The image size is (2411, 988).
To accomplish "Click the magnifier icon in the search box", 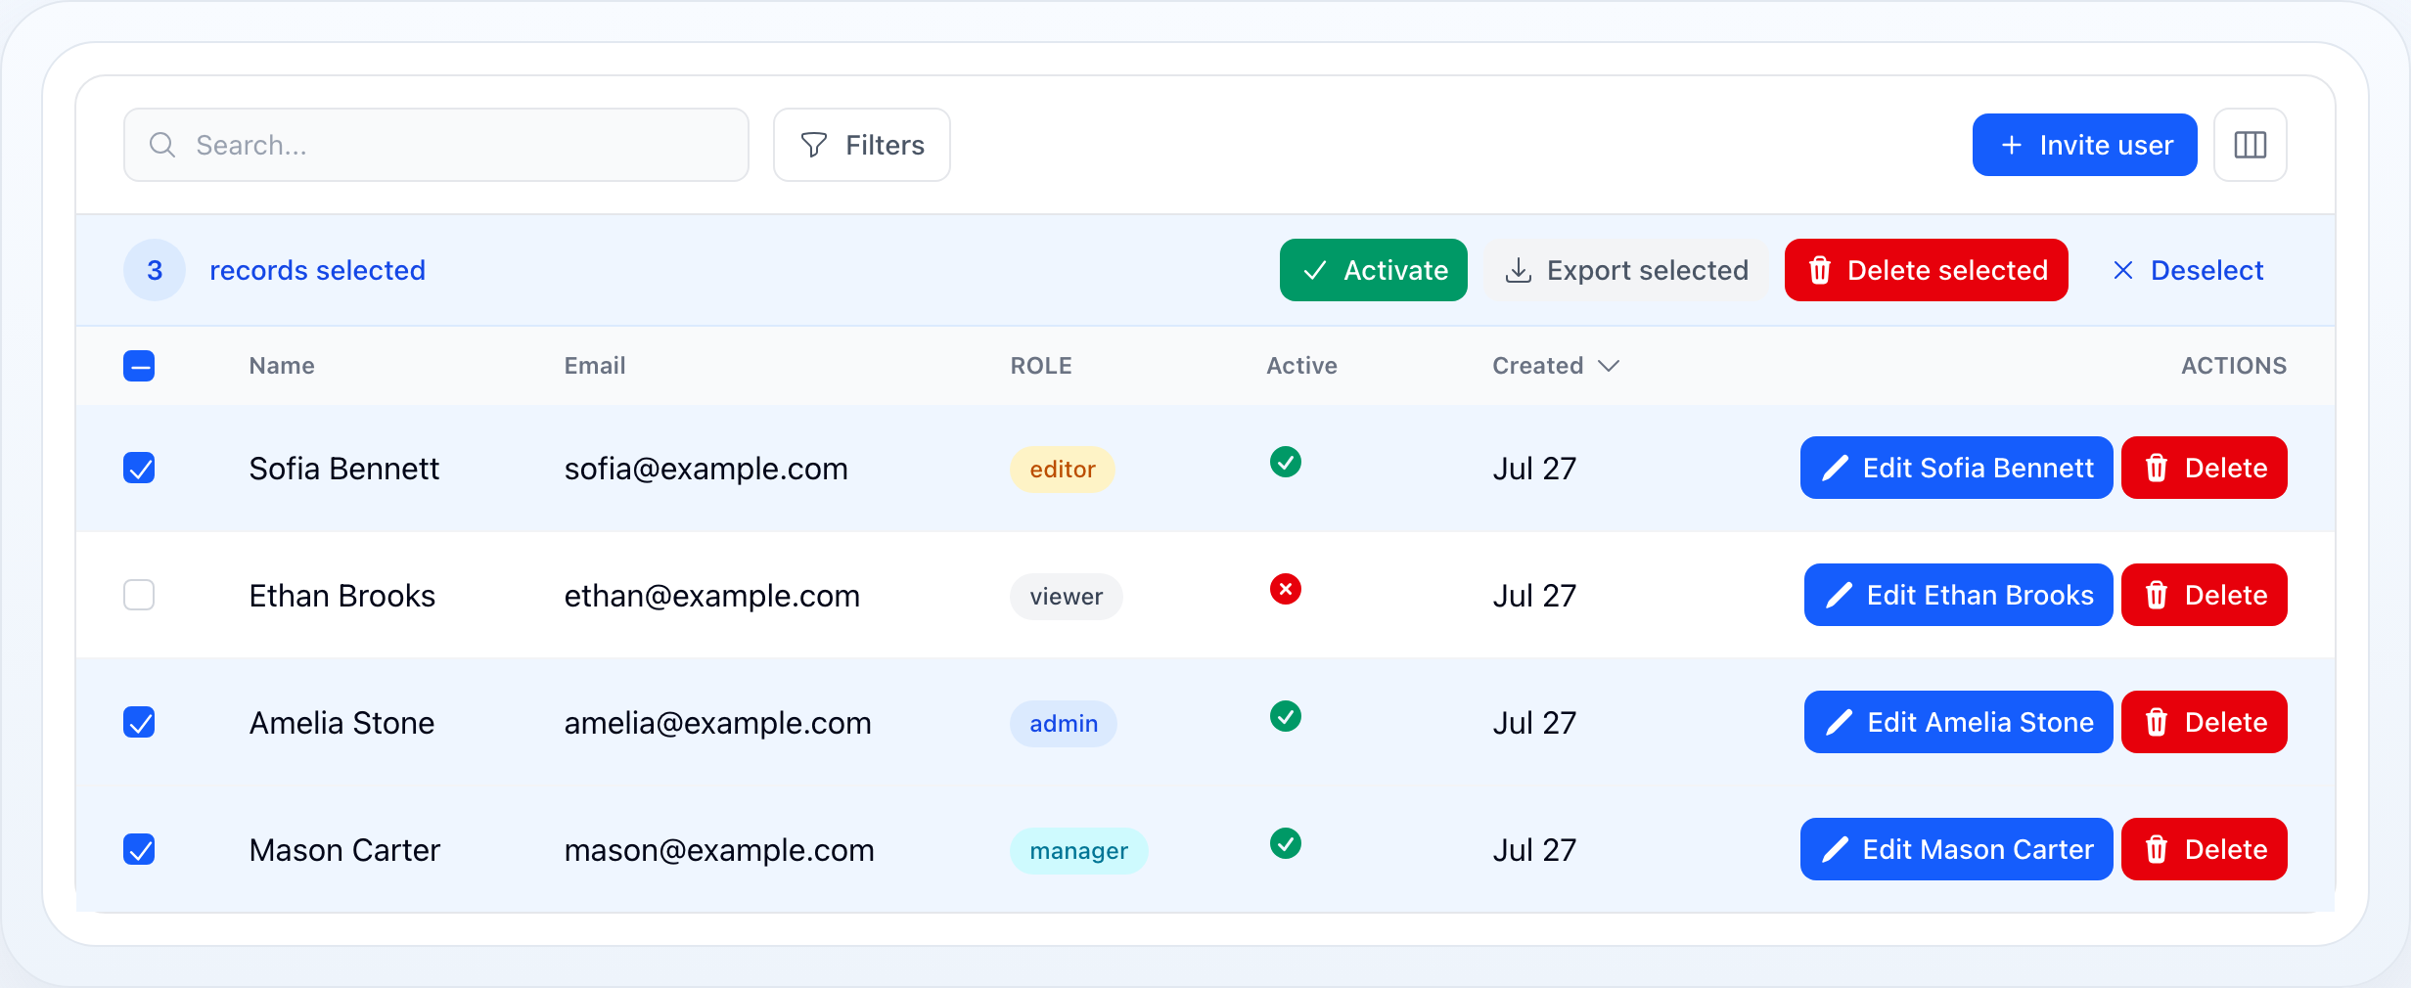I will pyautogui.click(x=162, y=145).
